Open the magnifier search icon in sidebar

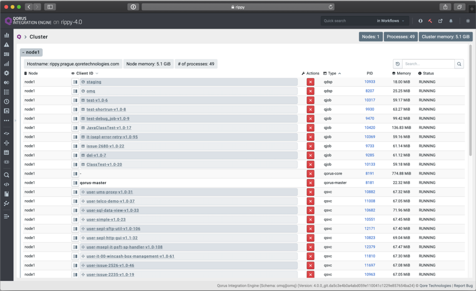click(x=6, y=175)
